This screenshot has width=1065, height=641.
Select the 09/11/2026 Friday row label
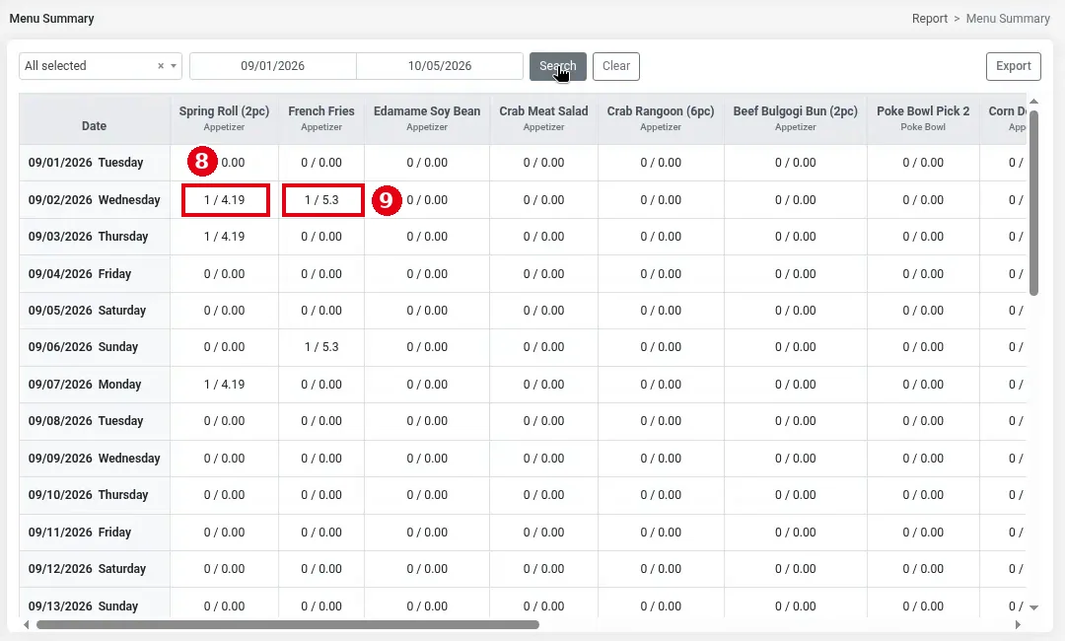pyautogui.click(x=80, y=533)
